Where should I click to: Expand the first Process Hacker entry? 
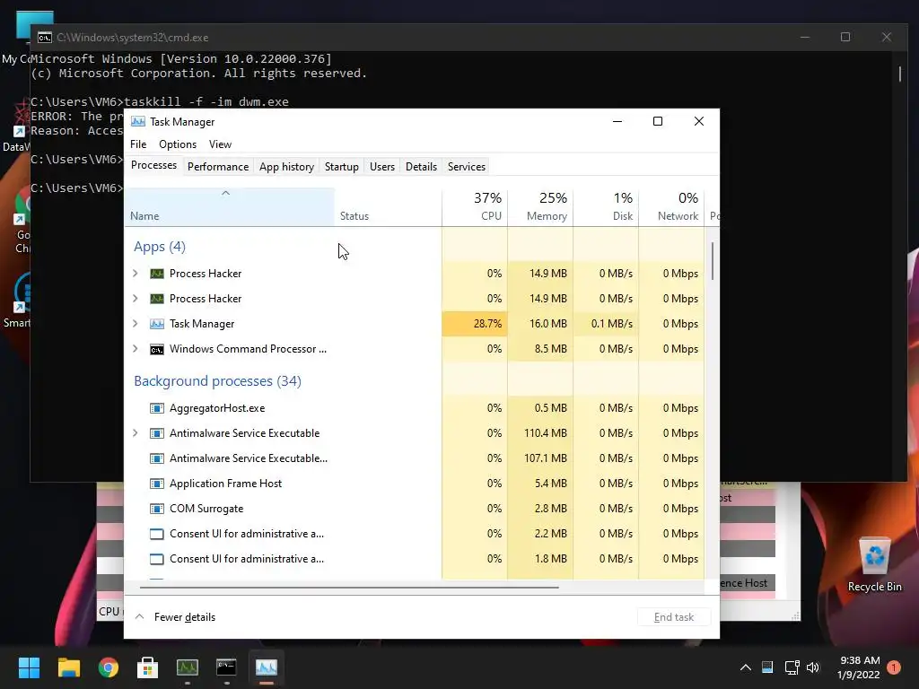[x=136, y=274]
